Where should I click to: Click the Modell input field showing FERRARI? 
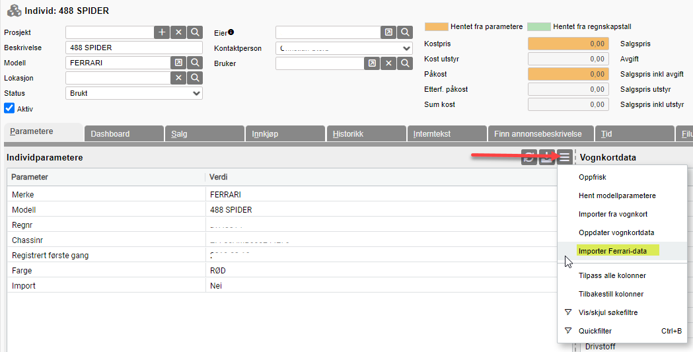click(118, 63)
